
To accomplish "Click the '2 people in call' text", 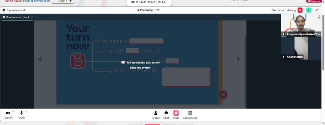I will pos(16,10).
